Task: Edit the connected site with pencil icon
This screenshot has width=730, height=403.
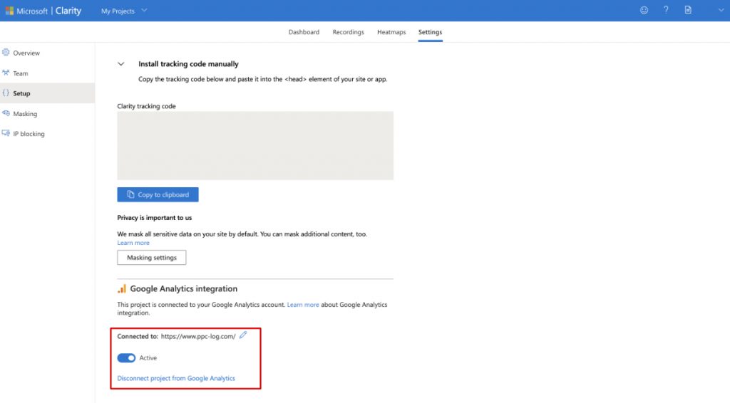Action: [243, 335]
